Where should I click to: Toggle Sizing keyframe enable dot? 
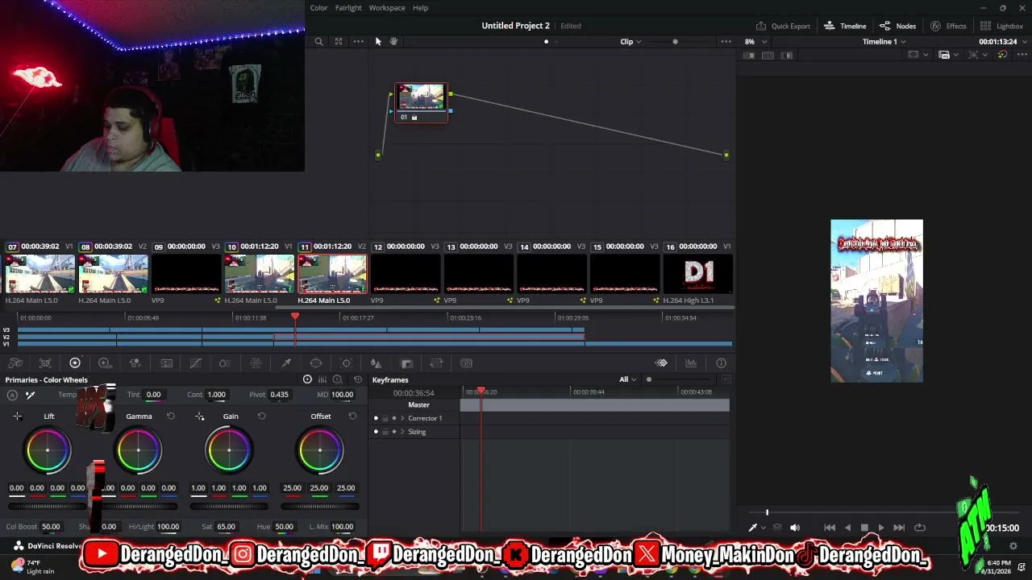376,432
